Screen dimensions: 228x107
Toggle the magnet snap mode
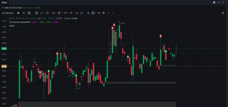coord(93,13)
